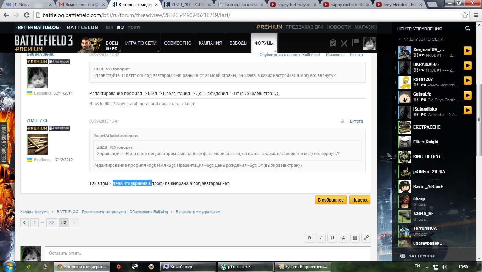Image resolution: width=482 pixels, height=272 pixels.
Task: Apply bold formatting in reply editor
Action: tap(309, 238)
